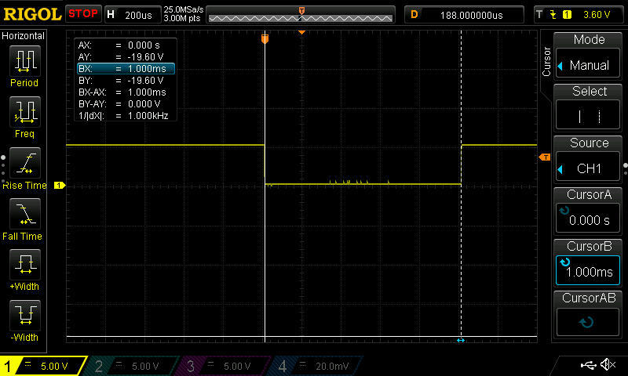
Task: Click the vertical Cursor menu tab
Action: click(x=546, y=61)
